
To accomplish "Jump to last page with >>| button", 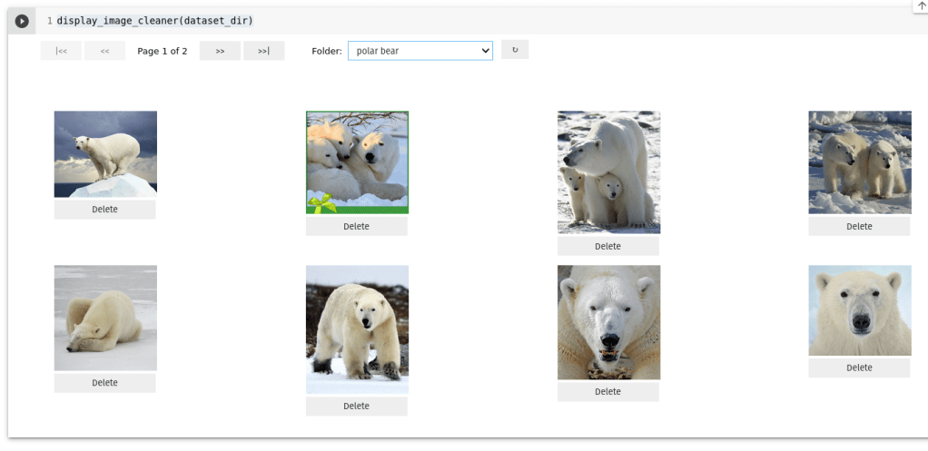I will pyautogui.click(x=263, y=51).
